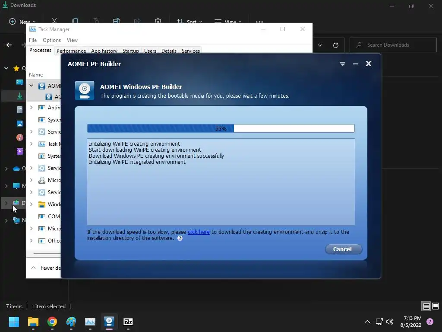Open Downloads folder in Explorer sidebar

tap(20, 96)
